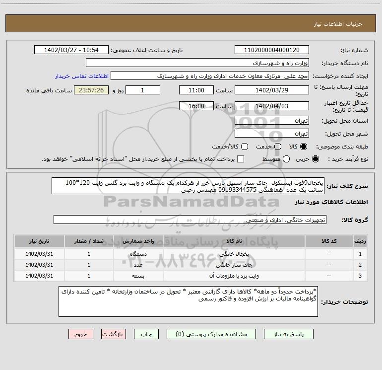Image resolution: width=382 pixels, height=370 pixels.
Task: Click the وایت برد یا ملزومات آن cell
Action: tap(234, 276)
